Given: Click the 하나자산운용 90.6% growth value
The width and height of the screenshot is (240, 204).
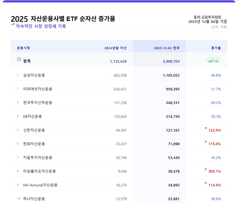Looking at the screenshot, I should (x=216, y=199).
